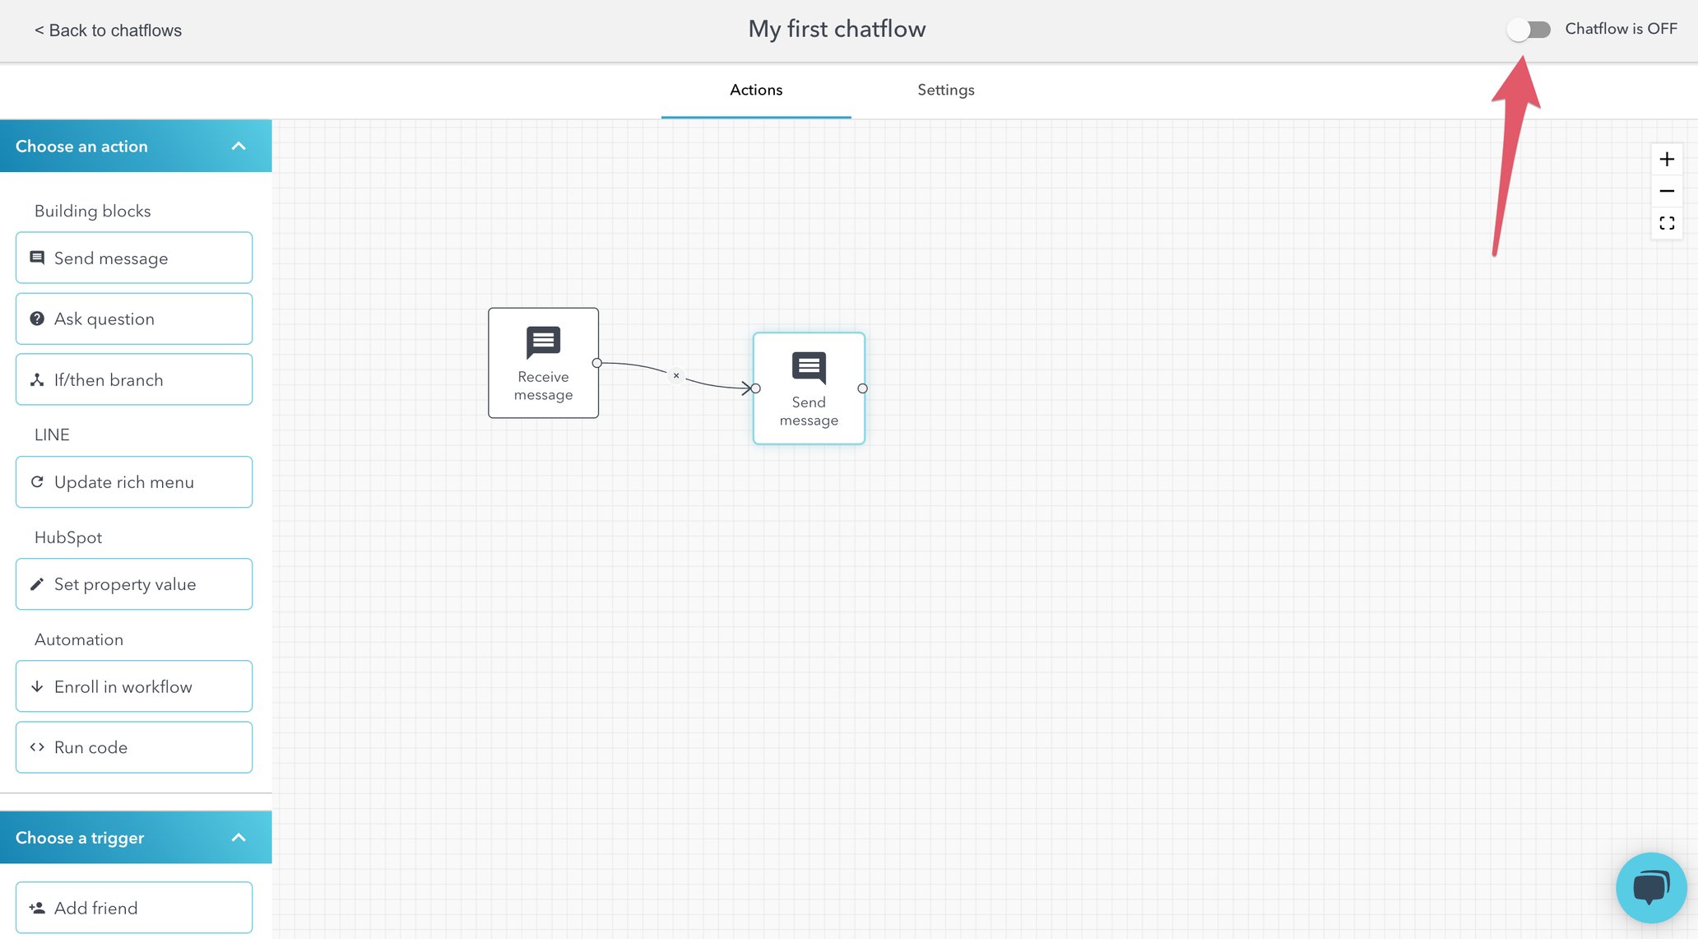Open the Actions tab

(755, 90)
